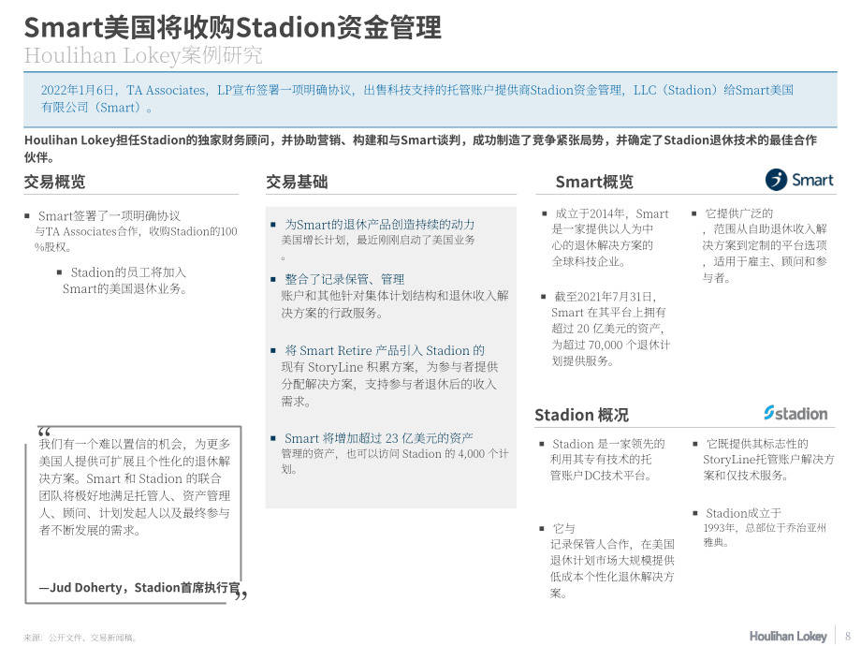Click the Smart company logo
Viewport: 861px width, 646px height.
pos(799,180)
